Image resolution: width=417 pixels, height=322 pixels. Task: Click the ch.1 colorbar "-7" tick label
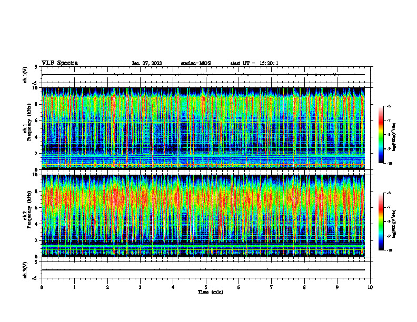tap(389, 120)
